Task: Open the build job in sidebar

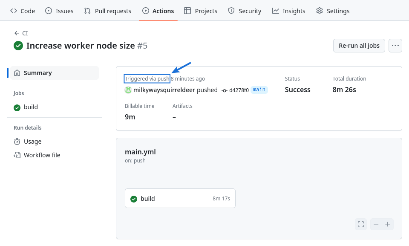Action: coord(31,107)
